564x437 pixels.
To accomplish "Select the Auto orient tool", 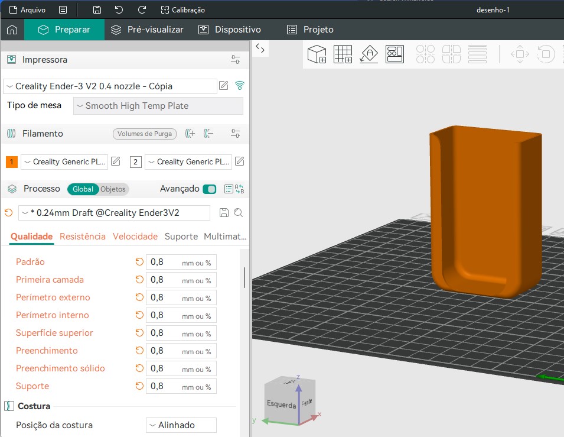I will 369,54.
